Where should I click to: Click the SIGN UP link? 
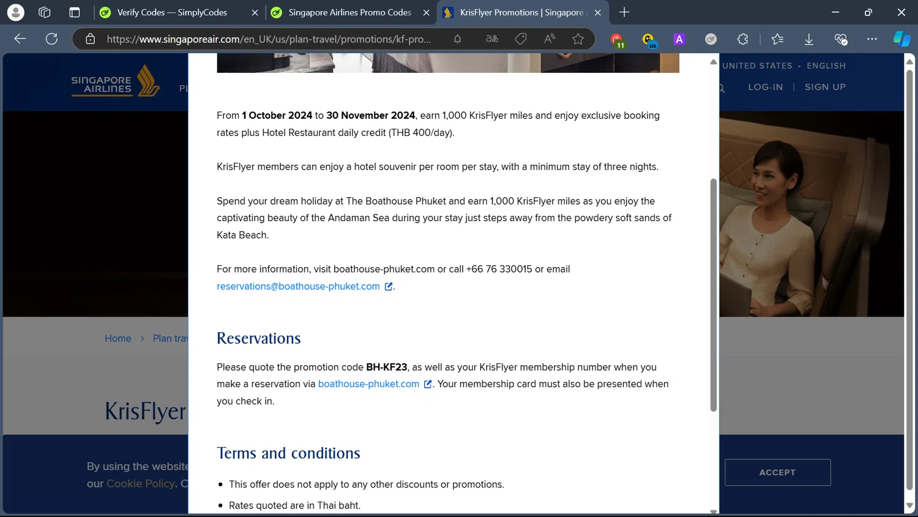coord(825,87)
